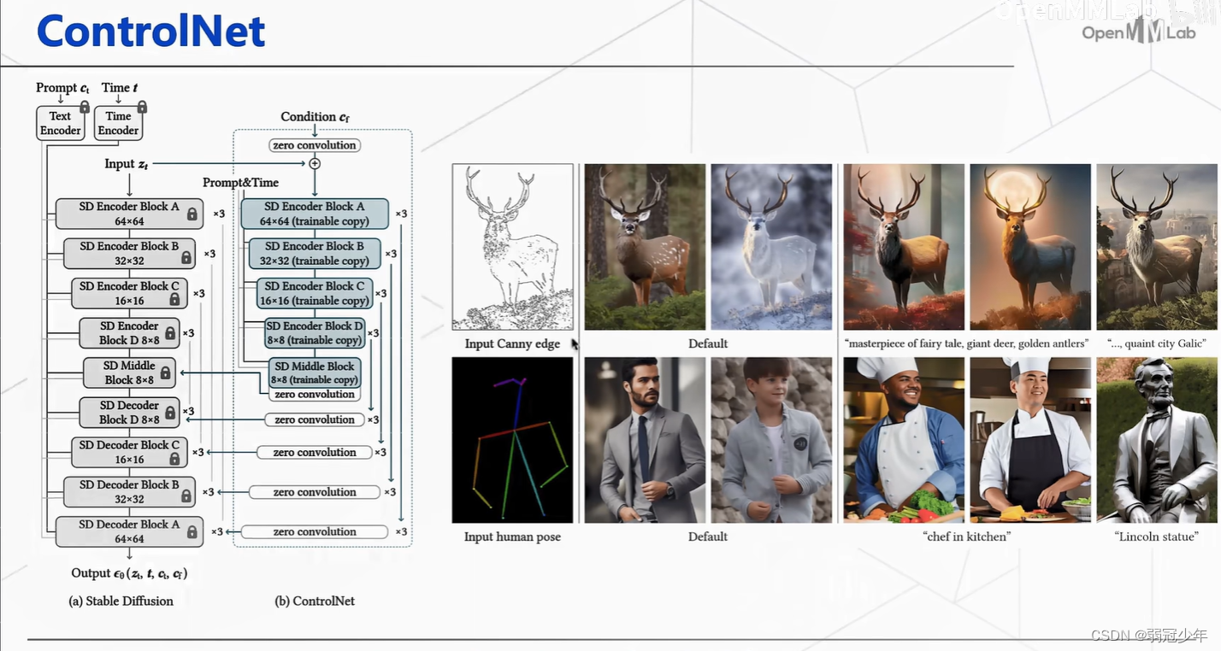Click the 'Condition c_f' label
Image resolution: width=1221 pixels, height=651 pixels.
pyautogui.click(x=315, y=117)
